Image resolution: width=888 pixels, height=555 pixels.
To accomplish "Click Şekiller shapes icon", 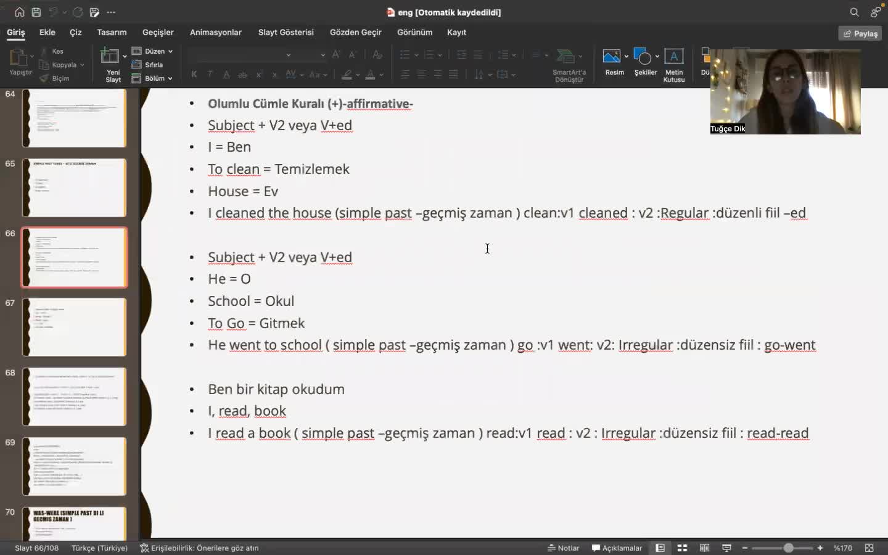I will 642,57.
